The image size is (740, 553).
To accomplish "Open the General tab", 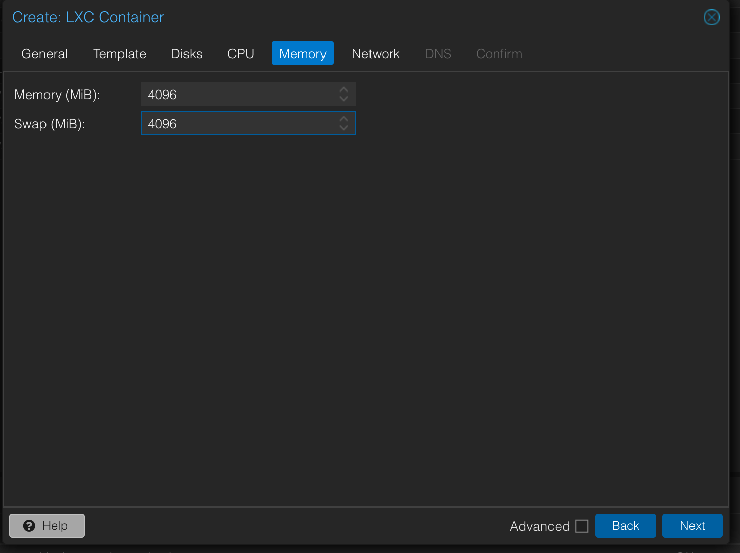I will (x=44, y=54).
